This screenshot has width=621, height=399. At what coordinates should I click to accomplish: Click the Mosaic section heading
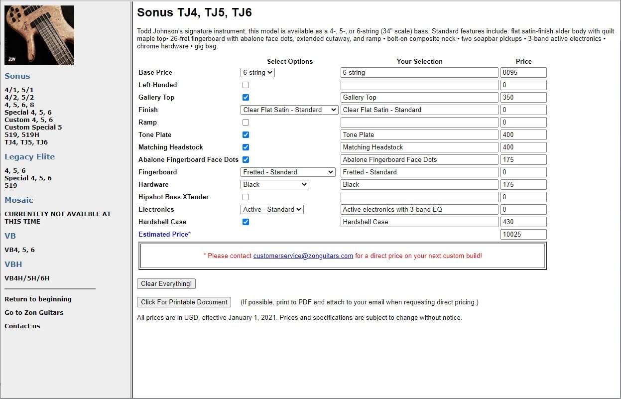[x=19, y=200]
